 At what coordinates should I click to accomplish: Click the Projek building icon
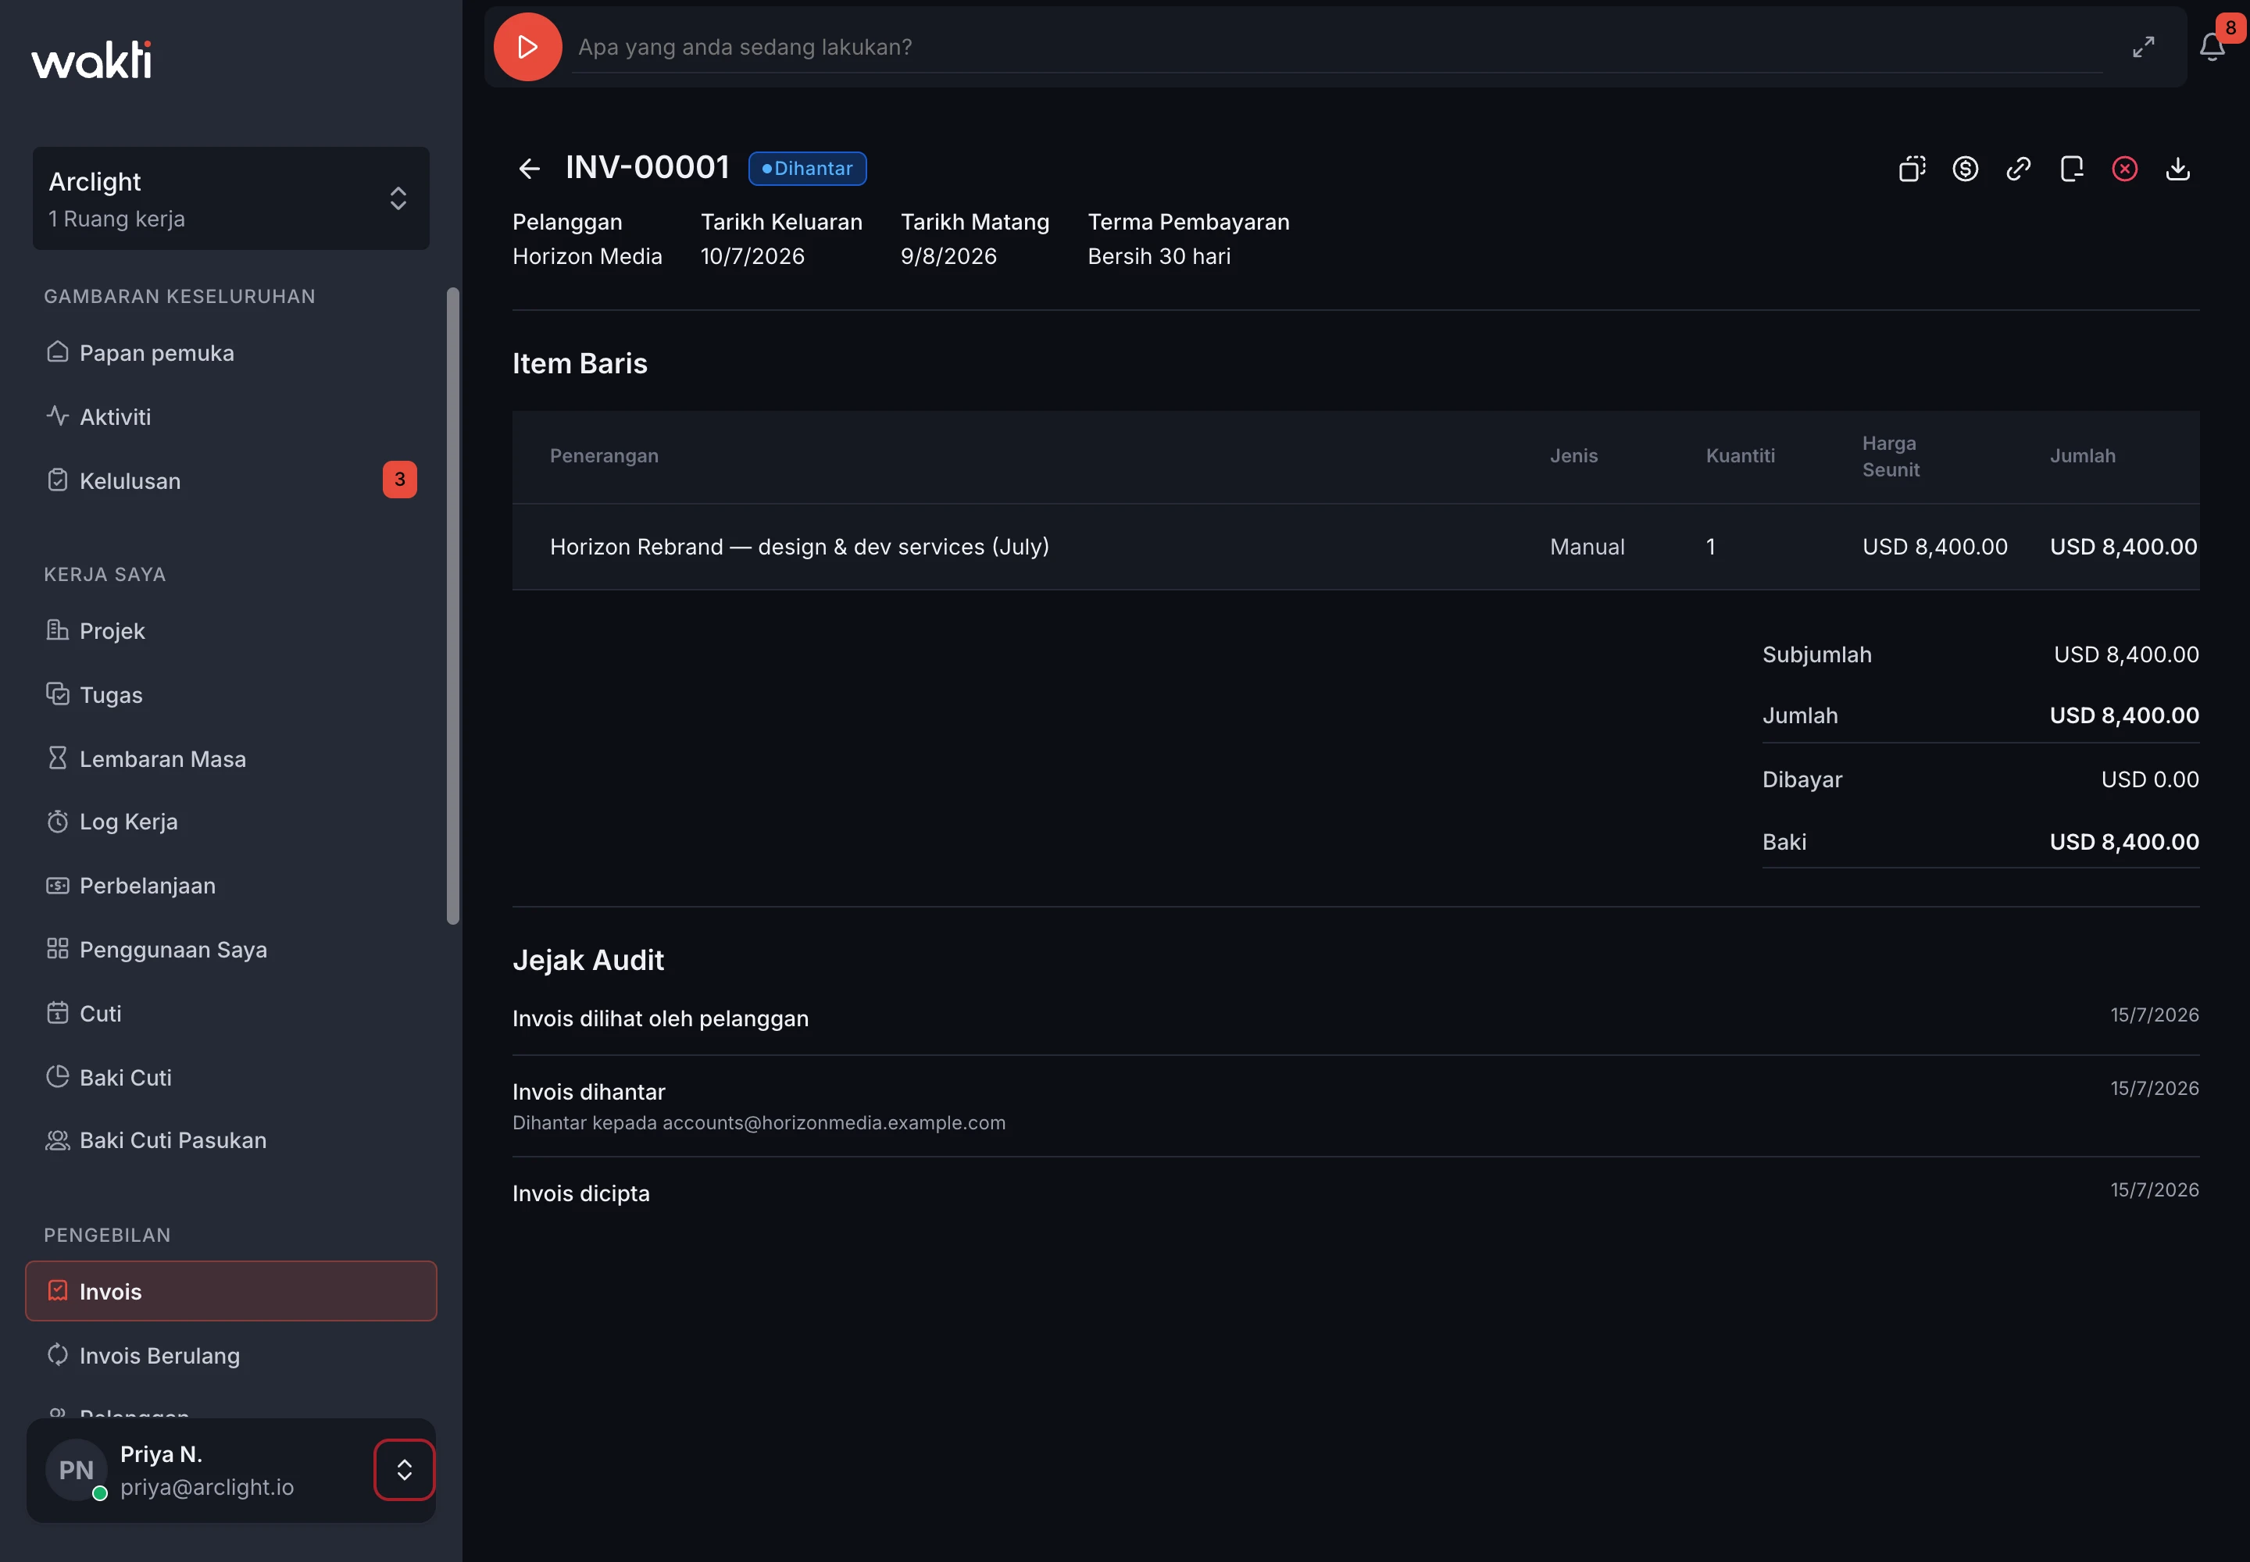coord(58,629)
